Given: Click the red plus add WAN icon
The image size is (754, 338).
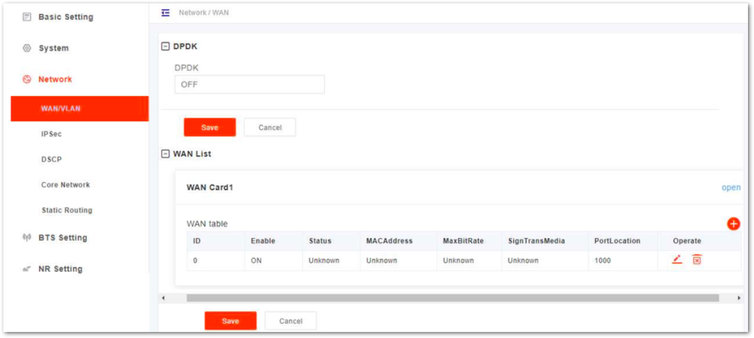Looking at the screenshot, I should click(733, 223).
